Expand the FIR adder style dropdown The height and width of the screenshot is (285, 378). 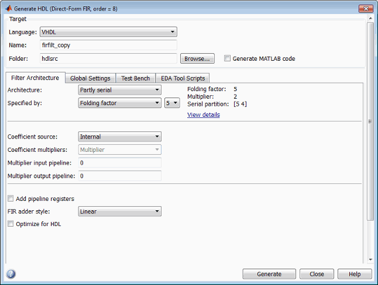pos(120,211)
